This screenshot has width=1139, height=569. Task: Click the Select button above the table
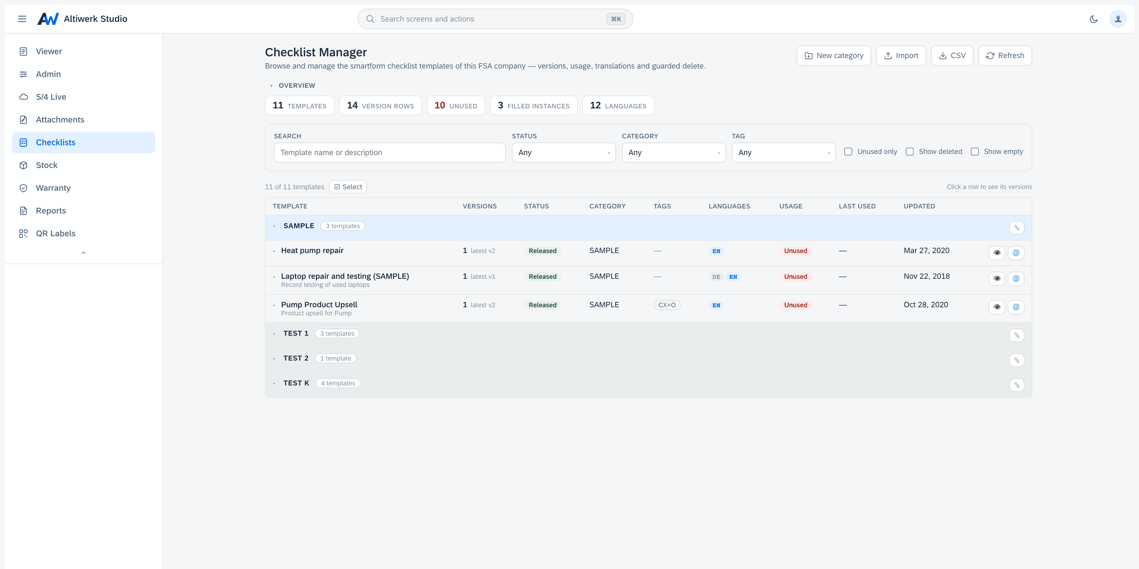point(348,187)
